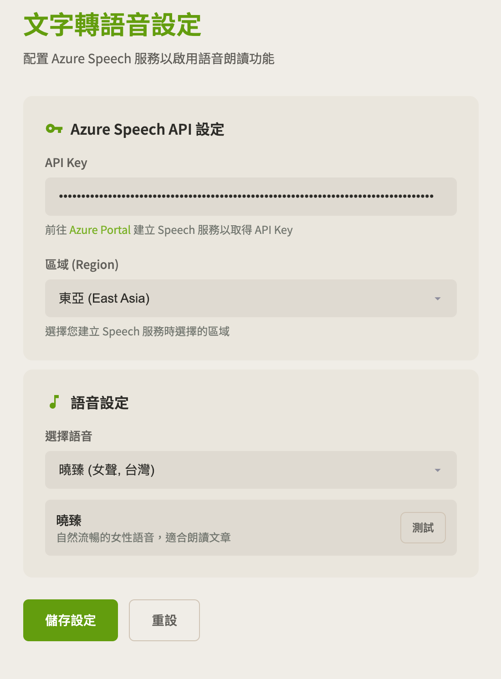
Task: Expand the 選擇語音 voice dropdown
Action: (250, 470)
